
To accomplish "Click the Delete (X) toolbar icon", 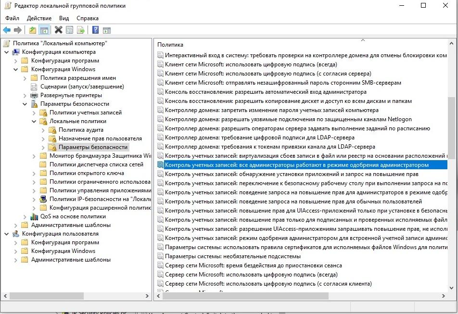I will pyautogui.click(x=58, y=30).
